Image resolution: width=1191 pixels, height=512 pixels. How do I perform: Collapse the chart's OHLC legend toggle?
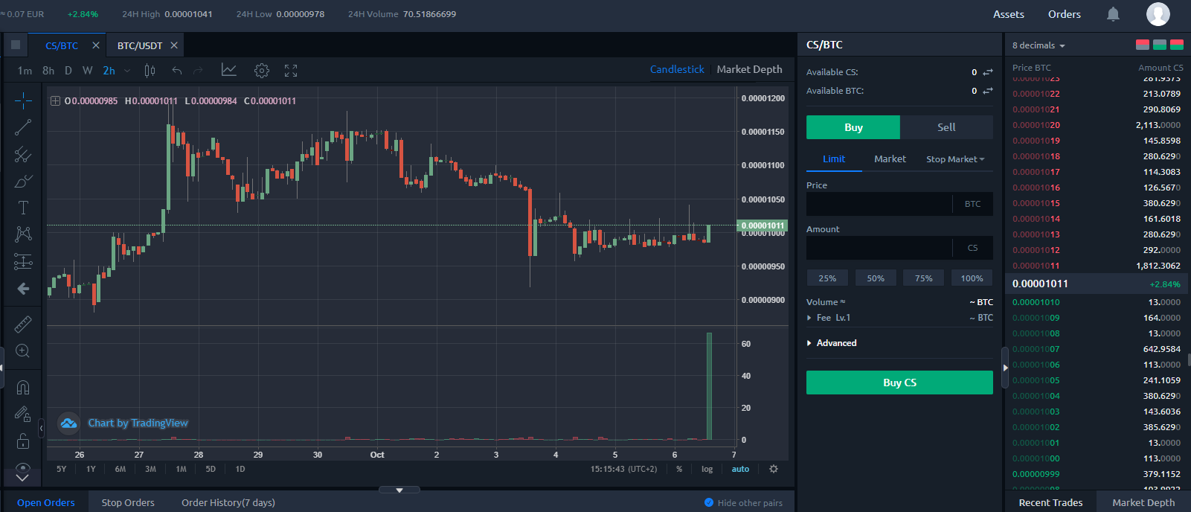coord(55,100)
